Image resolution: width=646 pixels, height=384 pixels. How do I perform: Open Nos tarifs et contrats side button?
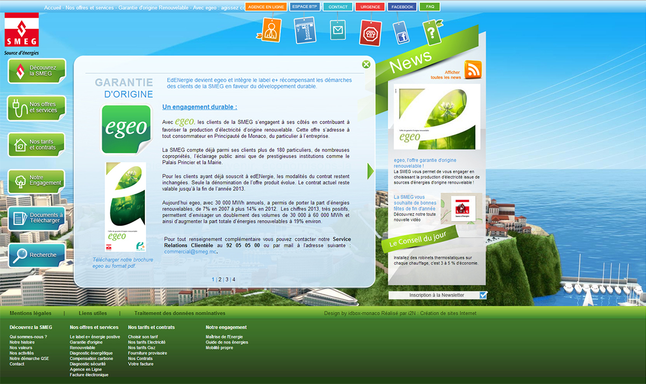(37, 145)
